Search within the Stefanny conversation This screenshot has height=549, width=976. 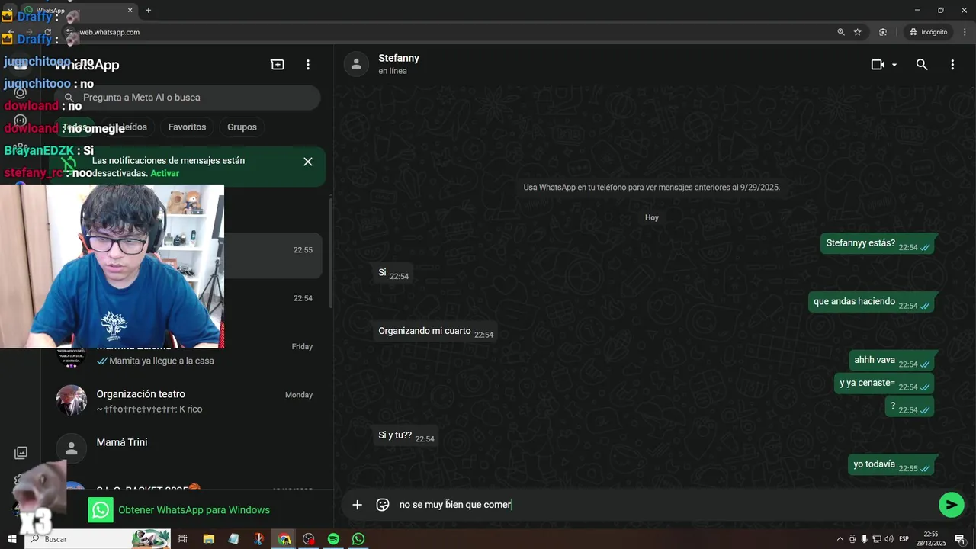point(922,65)
